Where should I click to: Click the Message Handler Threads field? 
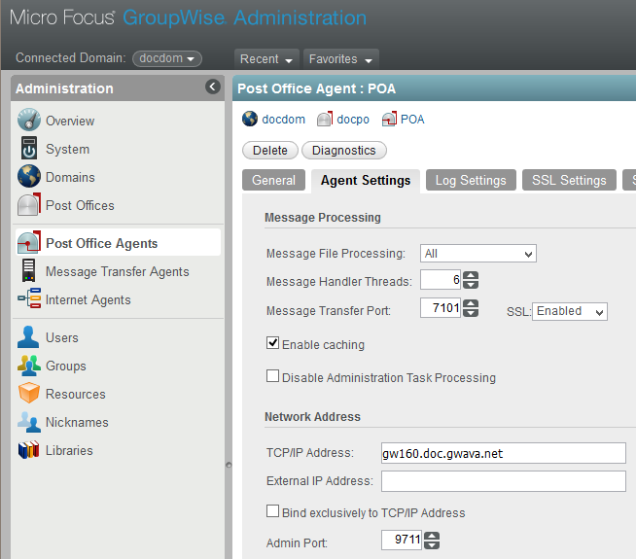pyautogui.click(x=441, y=280)
